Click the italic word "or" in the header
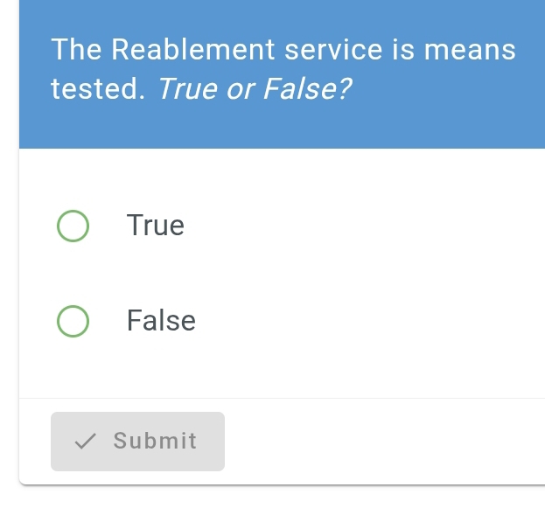This screenshot has width=545, height=522. [x=240, y=89]
